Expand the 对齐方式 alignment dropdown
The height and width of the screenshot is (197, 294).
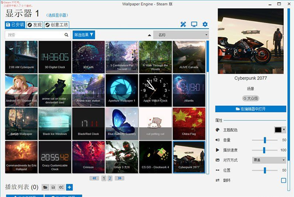(x=269, y=160)
